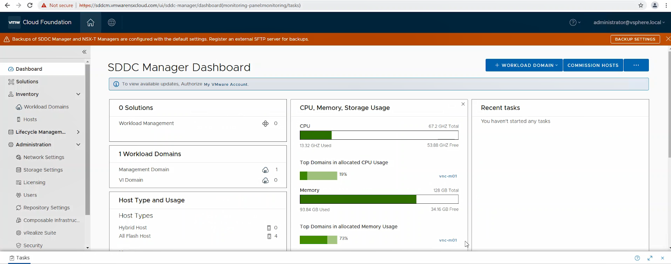671x264 pixels.
Task: Click the address bar URL
Action: click(x=190, y=5)
